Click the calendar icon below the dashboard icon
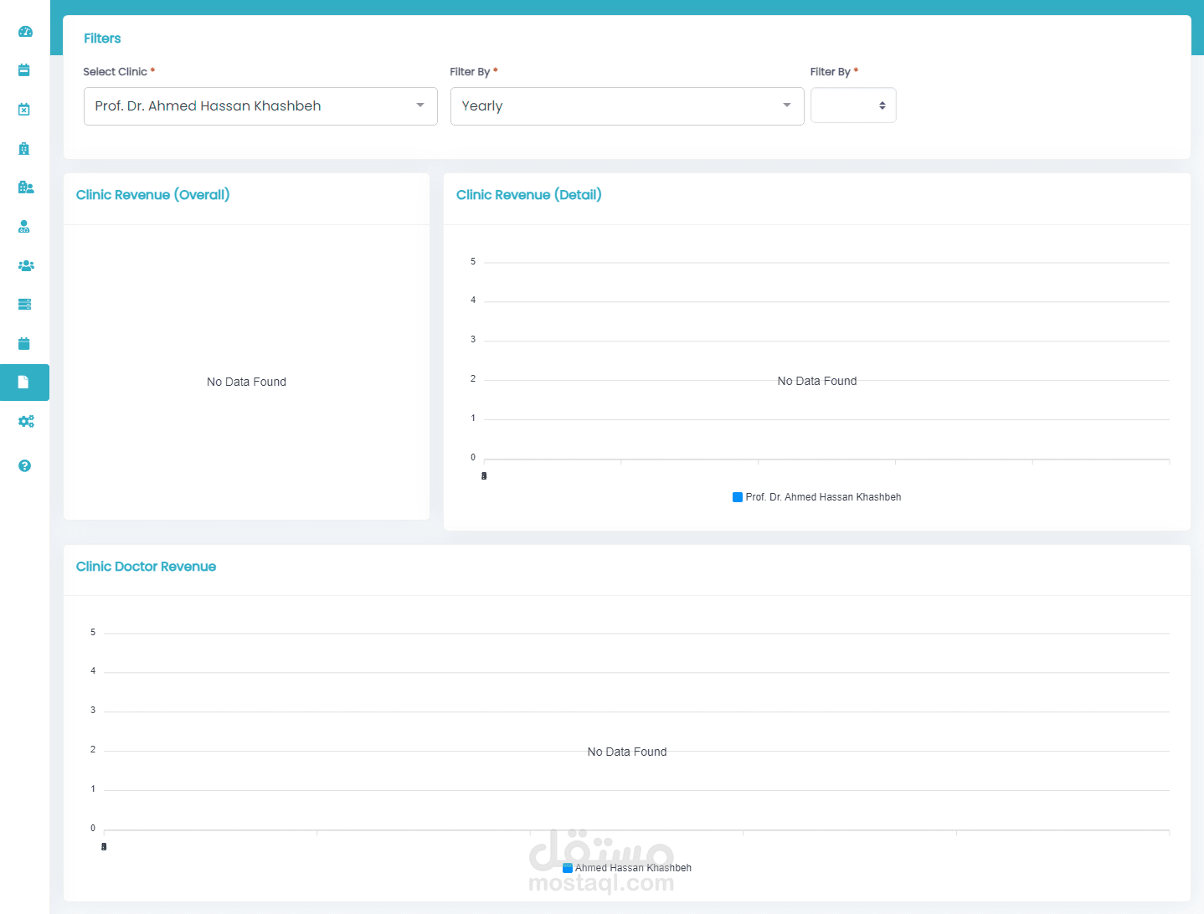 click(24, 70)
